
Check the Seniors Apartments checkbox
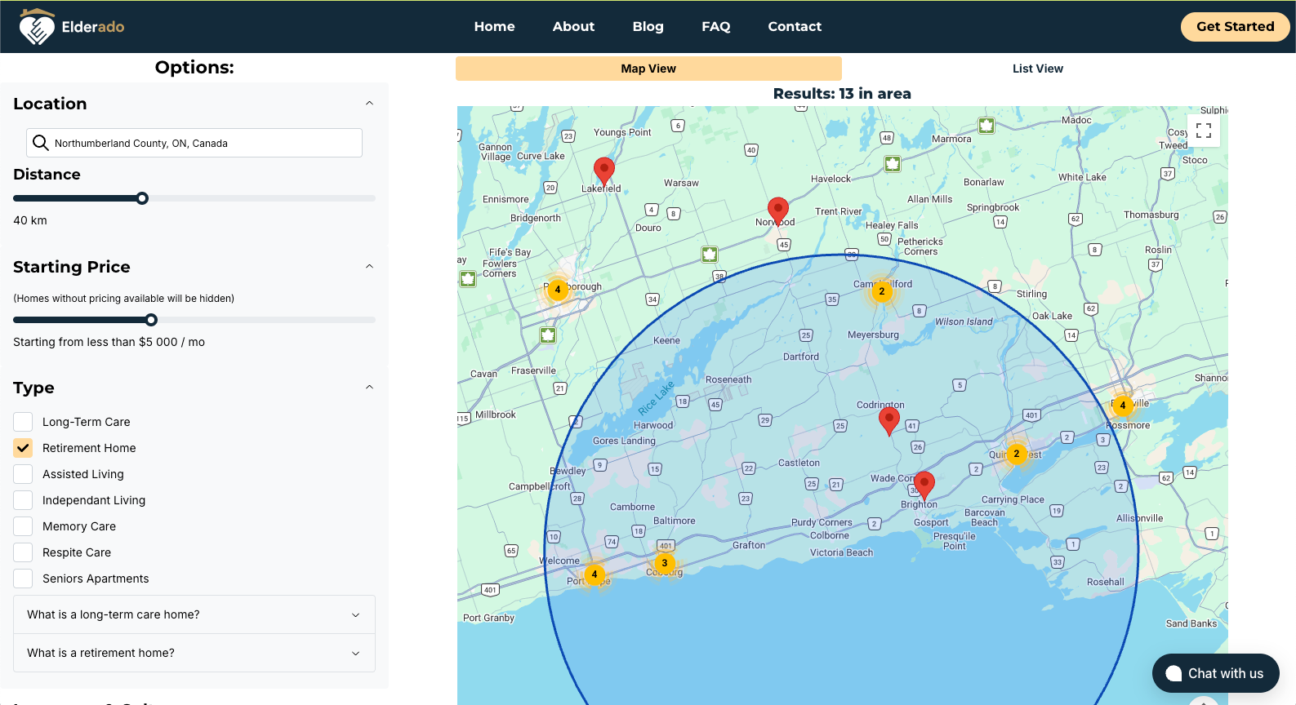(23, 579)
